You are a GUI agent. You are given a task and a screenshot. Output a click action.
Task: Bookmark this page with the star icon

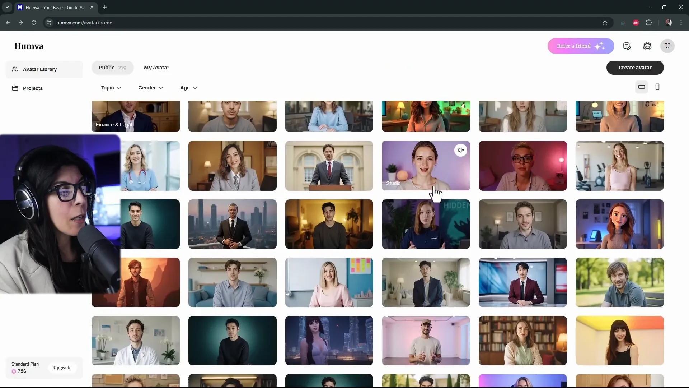pyautogui.click(x=605, y=23)
